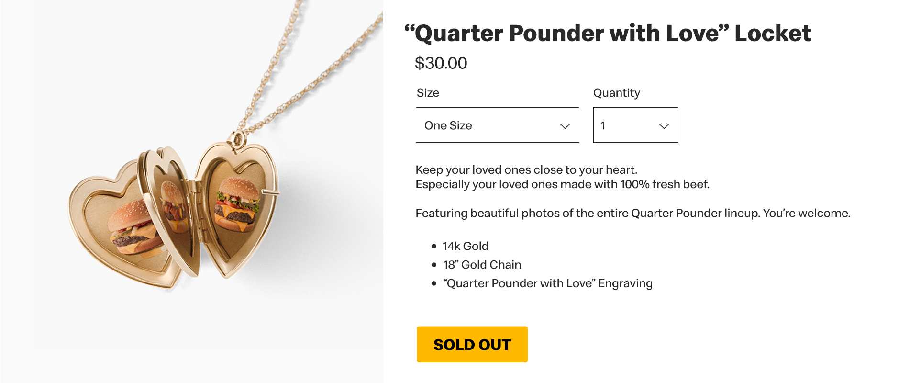Click the "14k Gold" bullet item
Image resolution: width=921 pixels, height=383 pixels.
(465, 246)
